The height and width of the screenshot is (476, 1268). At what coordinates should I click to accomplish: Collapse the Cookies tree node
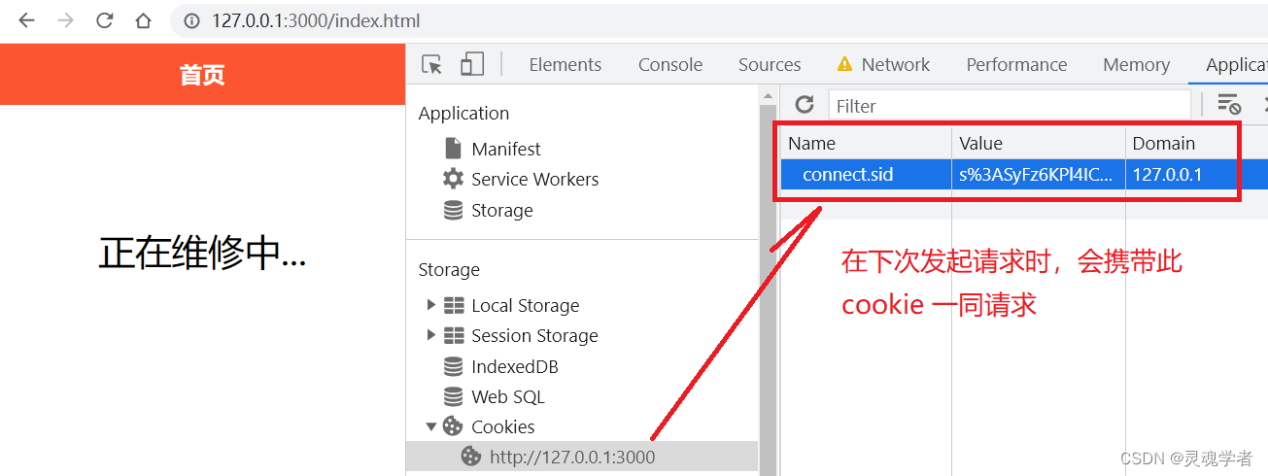(x=431, y=426)
